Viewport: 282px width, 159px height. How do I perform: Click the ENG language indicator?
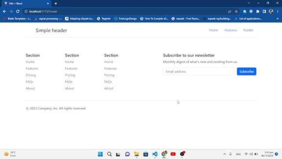[x=238, y=154]
